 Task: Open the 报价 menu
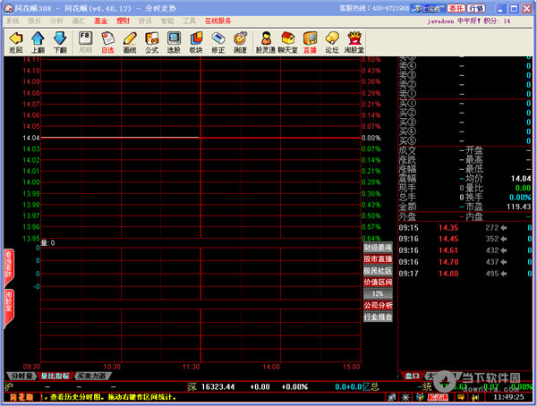(34, 21)
